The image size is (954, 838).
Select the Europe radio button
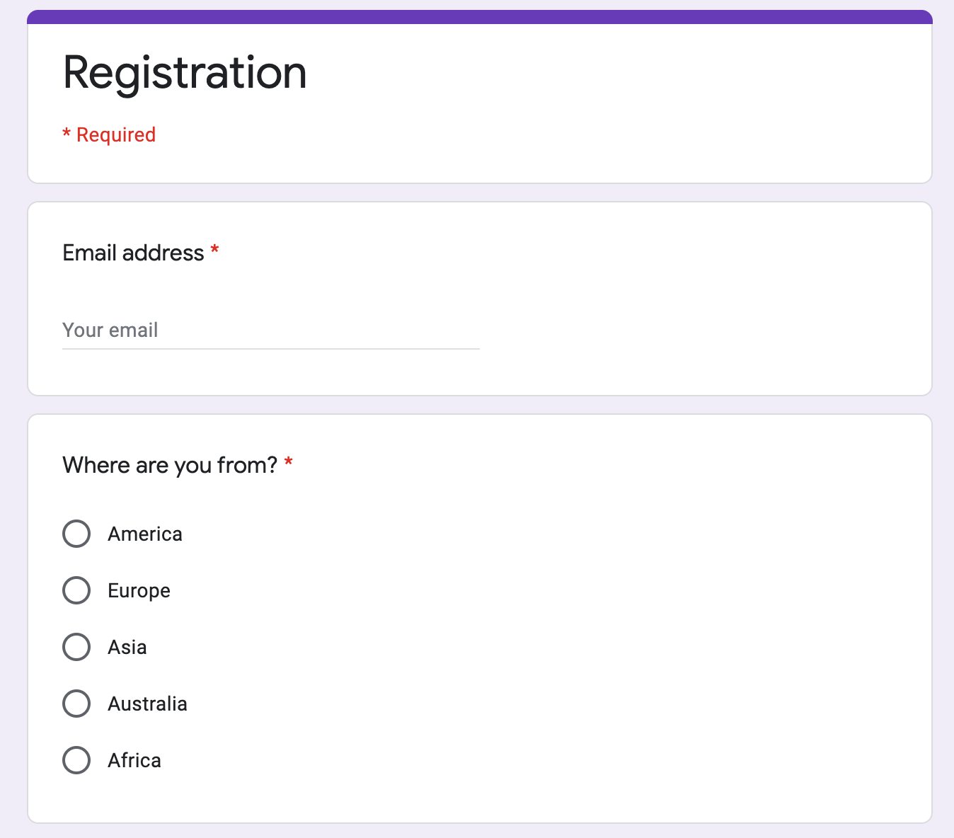(76, 590)
